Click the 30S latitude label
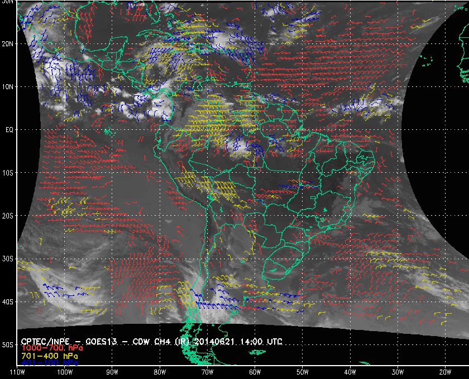This screenshot has height=379, width=469. [7, 259]
